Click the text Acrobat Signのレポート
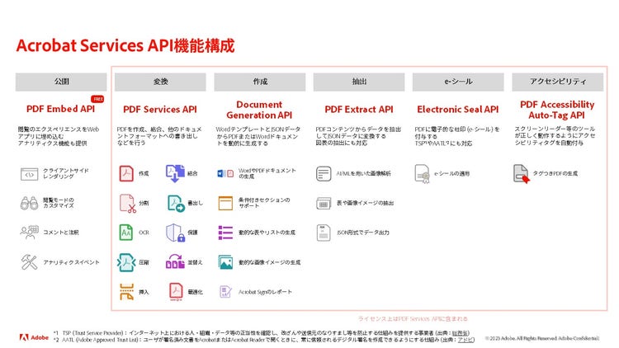This screenshot has width=619, height=348. (265, 292)
